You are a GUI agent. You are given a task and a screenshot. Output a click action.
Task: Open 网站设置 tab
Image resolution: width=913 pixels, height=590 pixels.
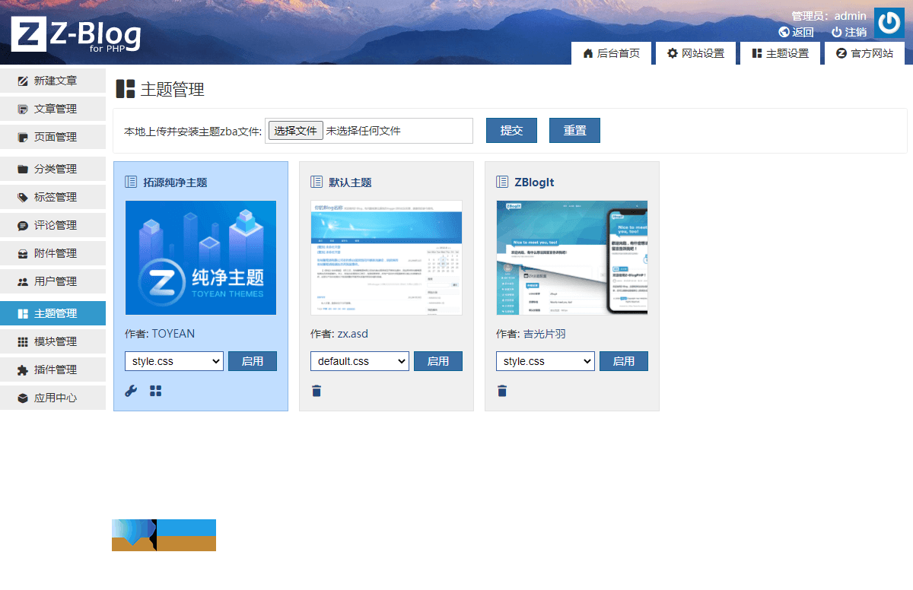[x=695, y=53]
